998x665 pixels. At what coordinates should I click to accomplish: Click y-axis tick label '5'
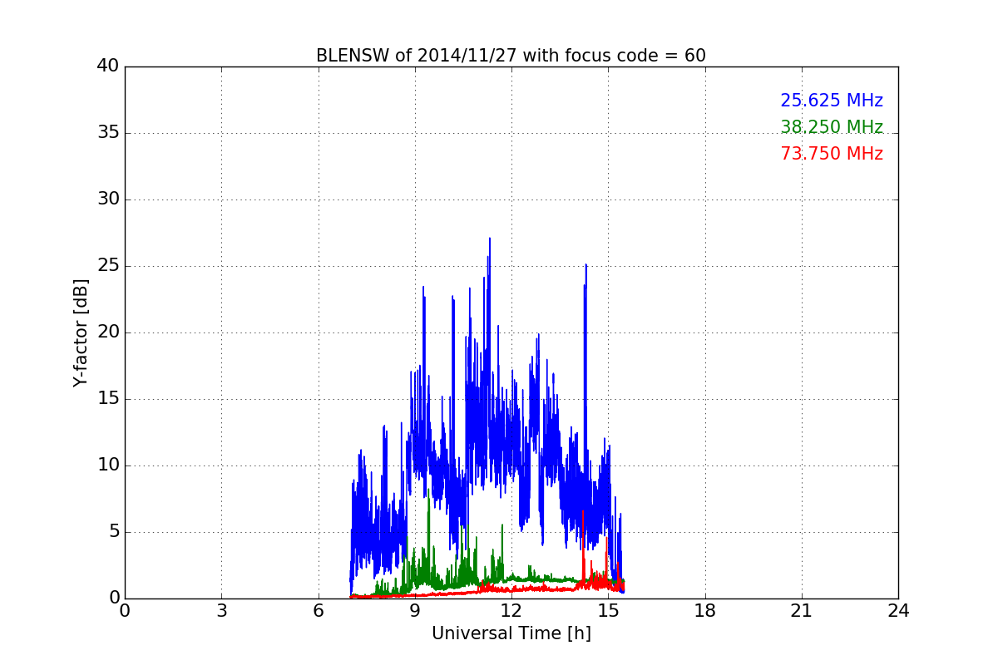114,532
